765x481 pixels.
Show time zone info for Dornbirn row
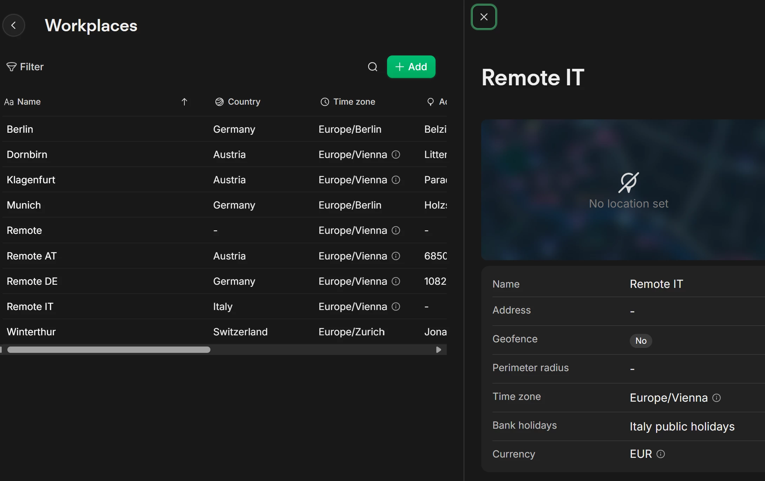[x=396, y=154]
